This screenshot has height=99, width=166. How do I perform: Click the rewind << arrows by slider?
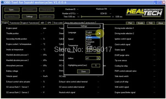[x=78, y=17]
